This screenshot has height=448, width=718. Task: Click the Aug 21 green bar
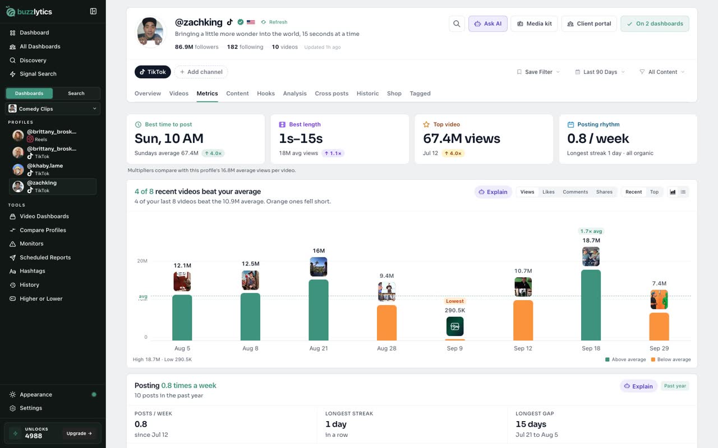[x=319, y=310]
